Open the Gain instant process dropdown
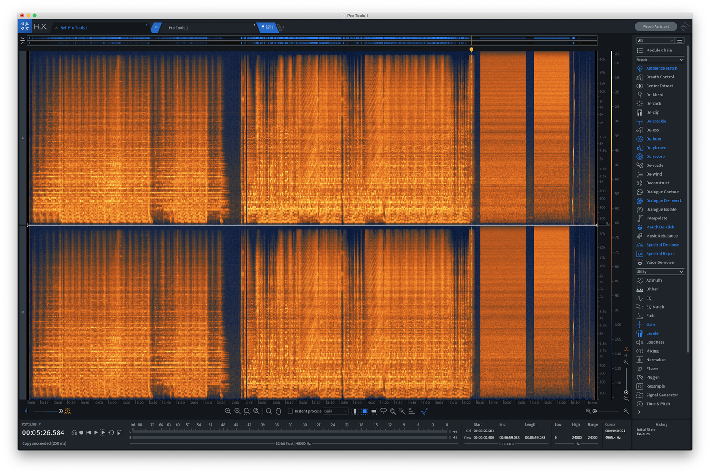The width and height of the screenshot is (710, 474). coord(335,411)
